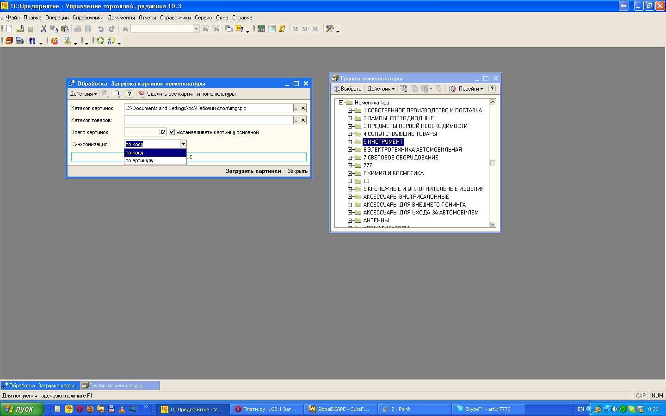Click the 'Выбрать' button

pyautogui.click(x=347, y=89)
